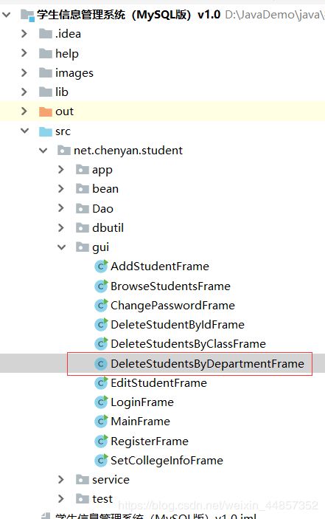Click the Dao package icon
Viewport: 325px width, 519px height.
tap(83, 208)
